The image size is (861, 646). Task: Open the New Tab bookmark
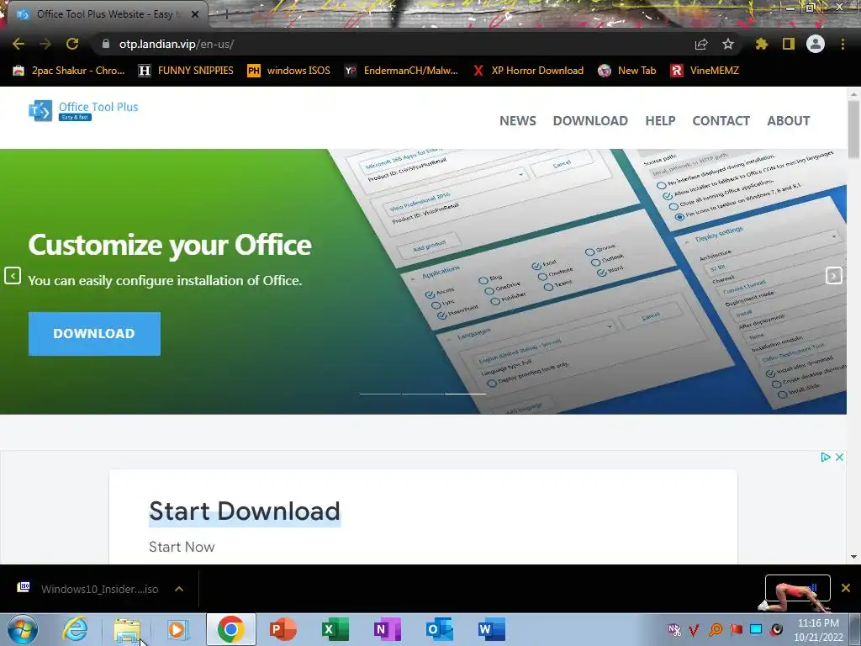pyautogui.click(x=627, y=71)
